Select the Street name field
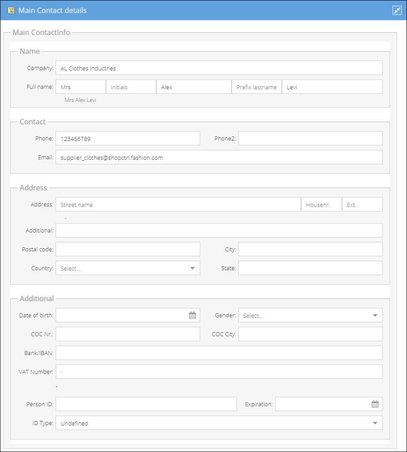407x452 pixels. tap(178, 204)
